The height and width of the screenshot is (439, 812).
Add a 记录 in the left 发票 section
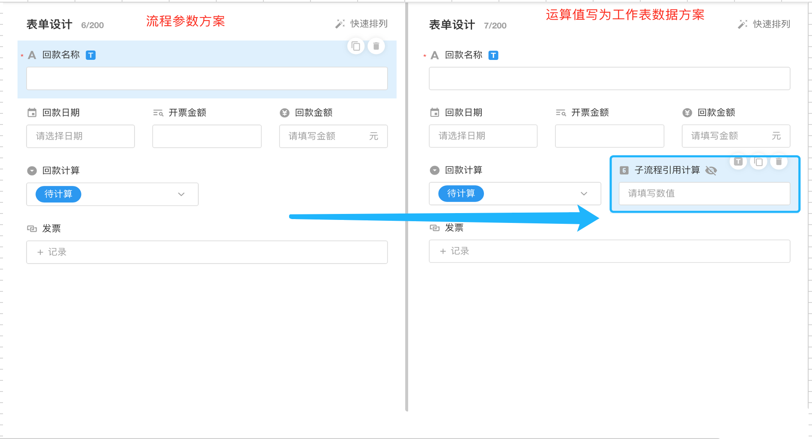point(52,252)
